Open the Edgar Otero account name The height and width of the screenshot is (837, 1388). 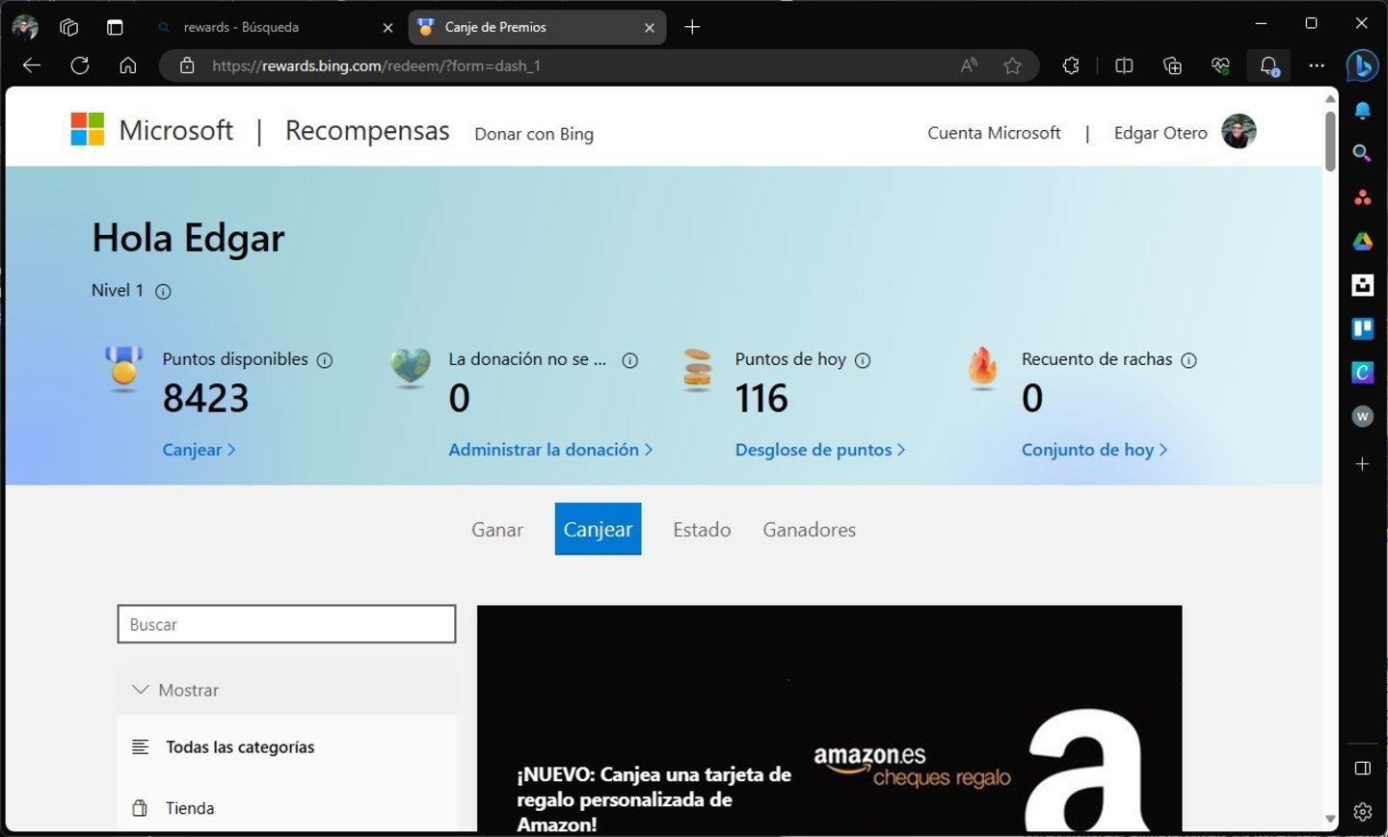pos(1161,133)
